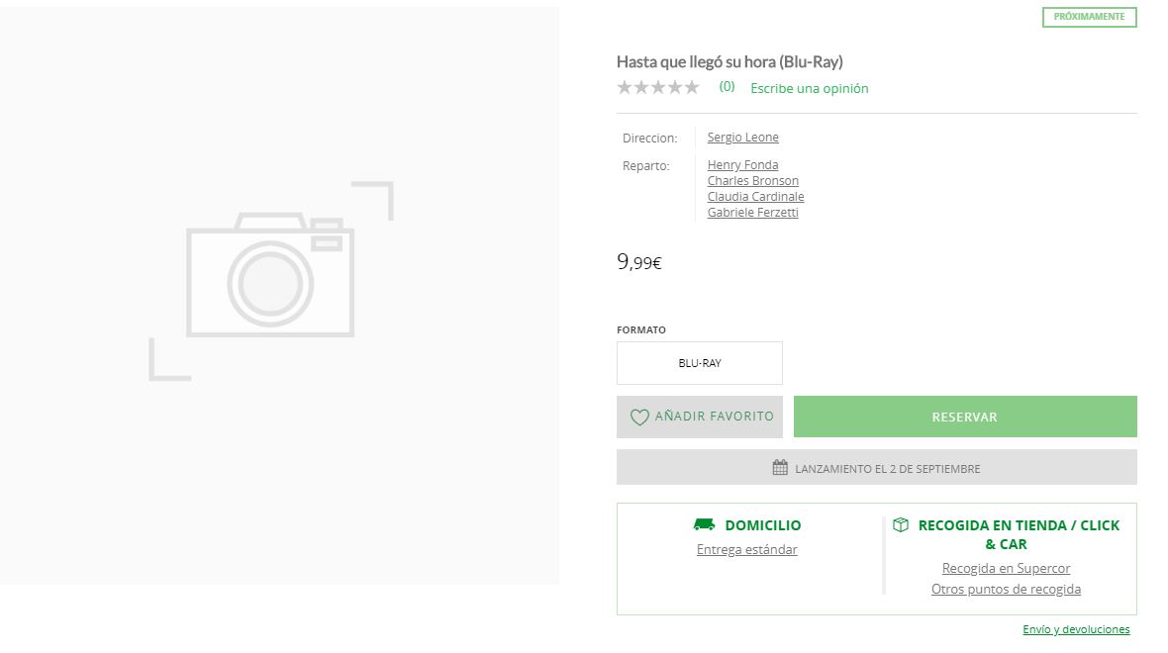Click the calendar icon beside launch date
Image resolution: width=1168 pixels, height=653 pixels.
tap(780, 468)
